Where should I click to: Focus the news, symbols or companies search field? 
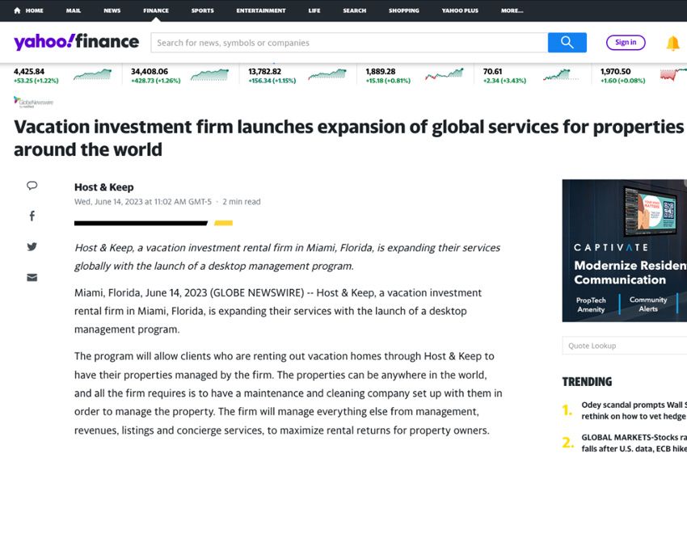point(349,43)
